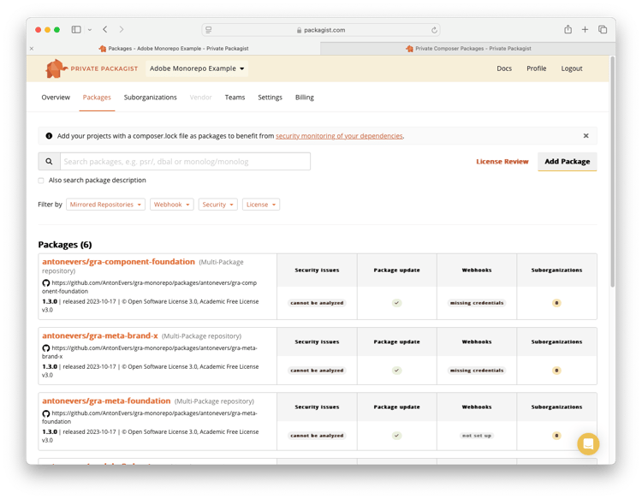This screenshot has height=499, width=642.
Task: Show Safari tab overview icon
Action: coord(603,29)
